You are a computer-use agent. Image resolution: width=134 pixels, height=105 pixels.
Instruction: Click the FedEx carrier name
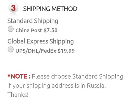click(x=49, y=51)
